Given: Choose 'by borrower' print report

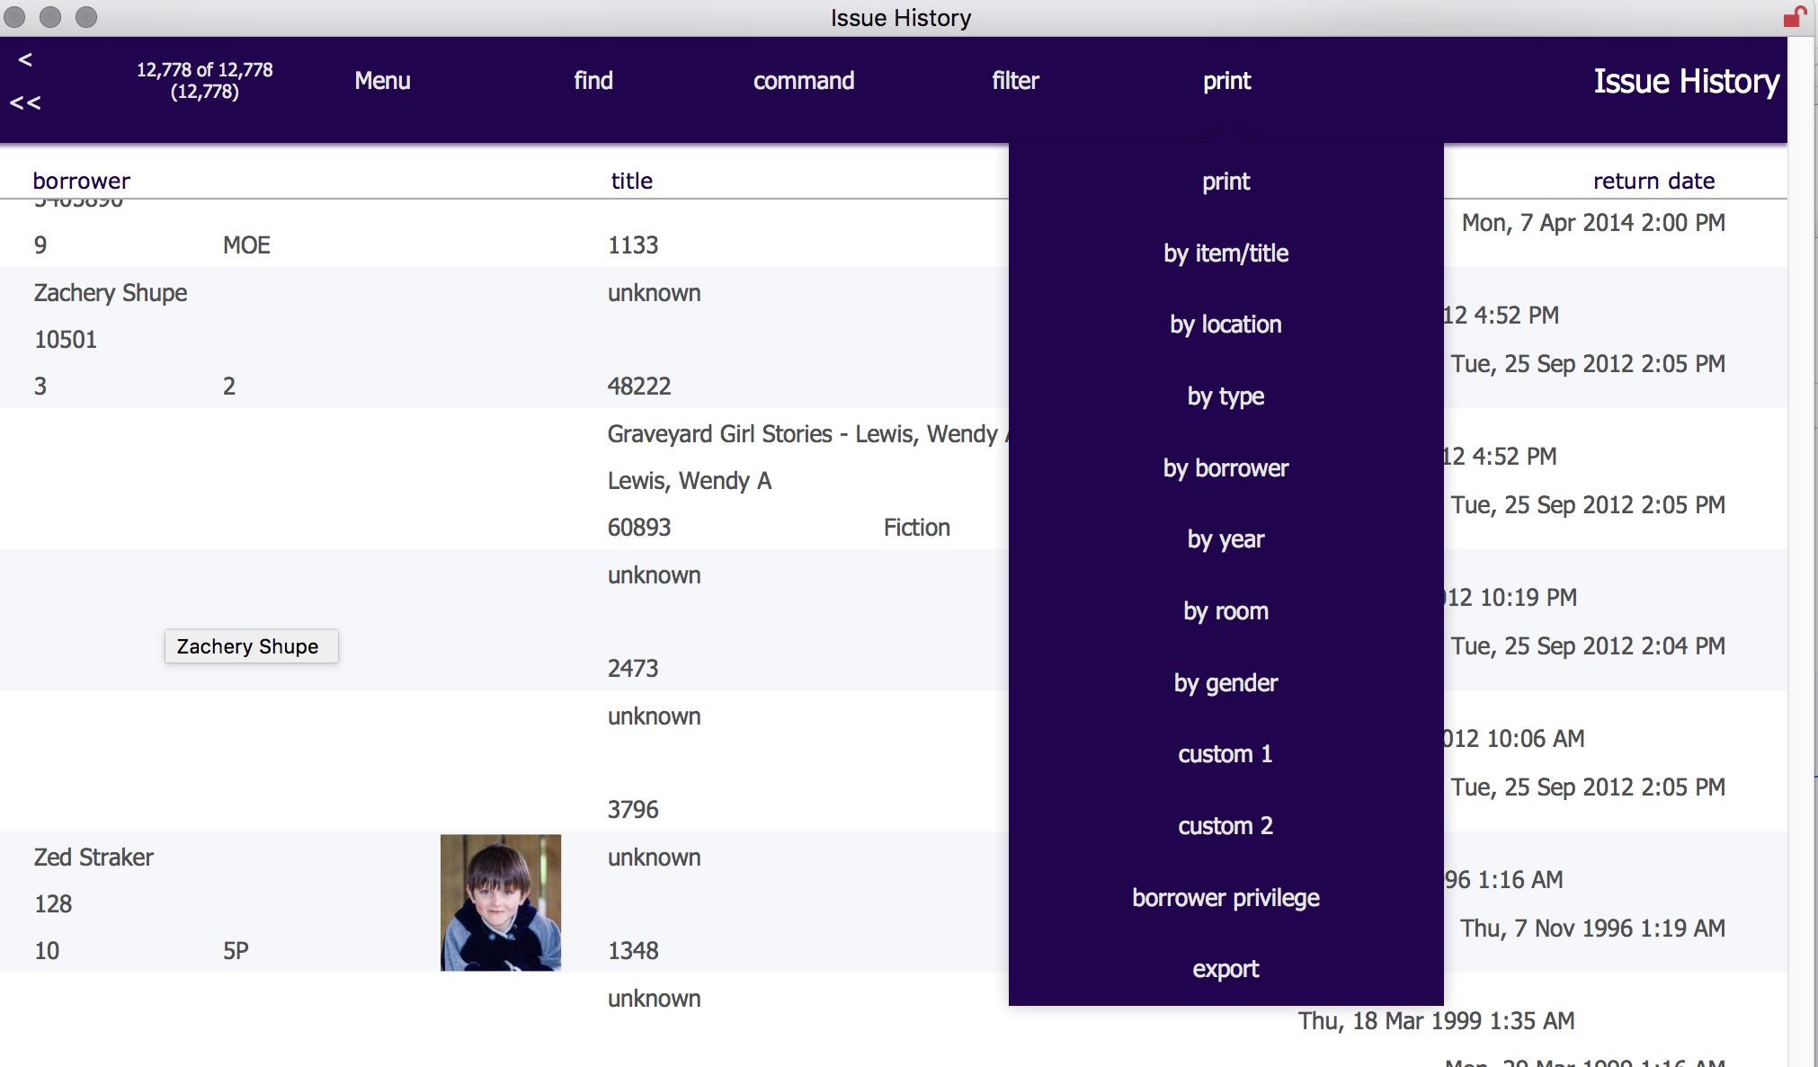Looking at the screenshot, I should click(x=1225, y=468).
